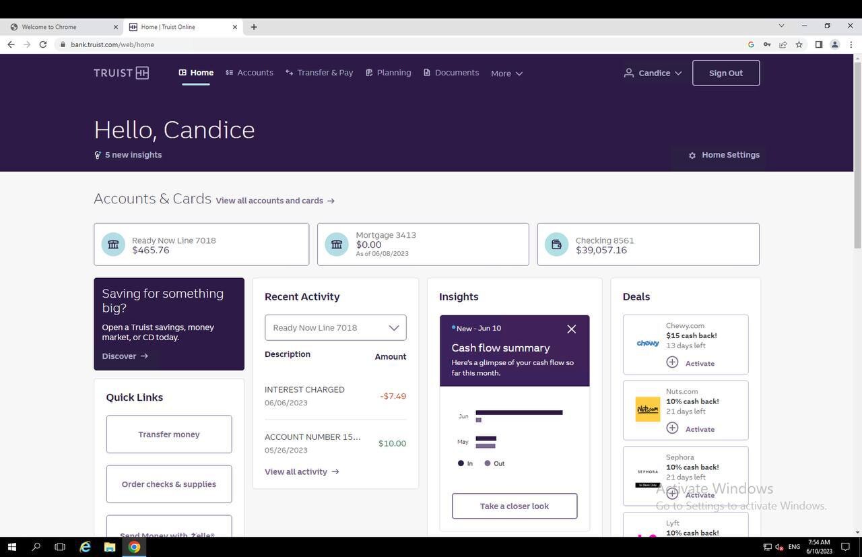
Task: Click the June In bar of cash flow chart
Action: [519, 412]
